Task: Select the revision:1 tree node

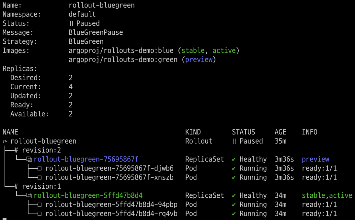Action: pyautogui.click(x=38, y=186)
